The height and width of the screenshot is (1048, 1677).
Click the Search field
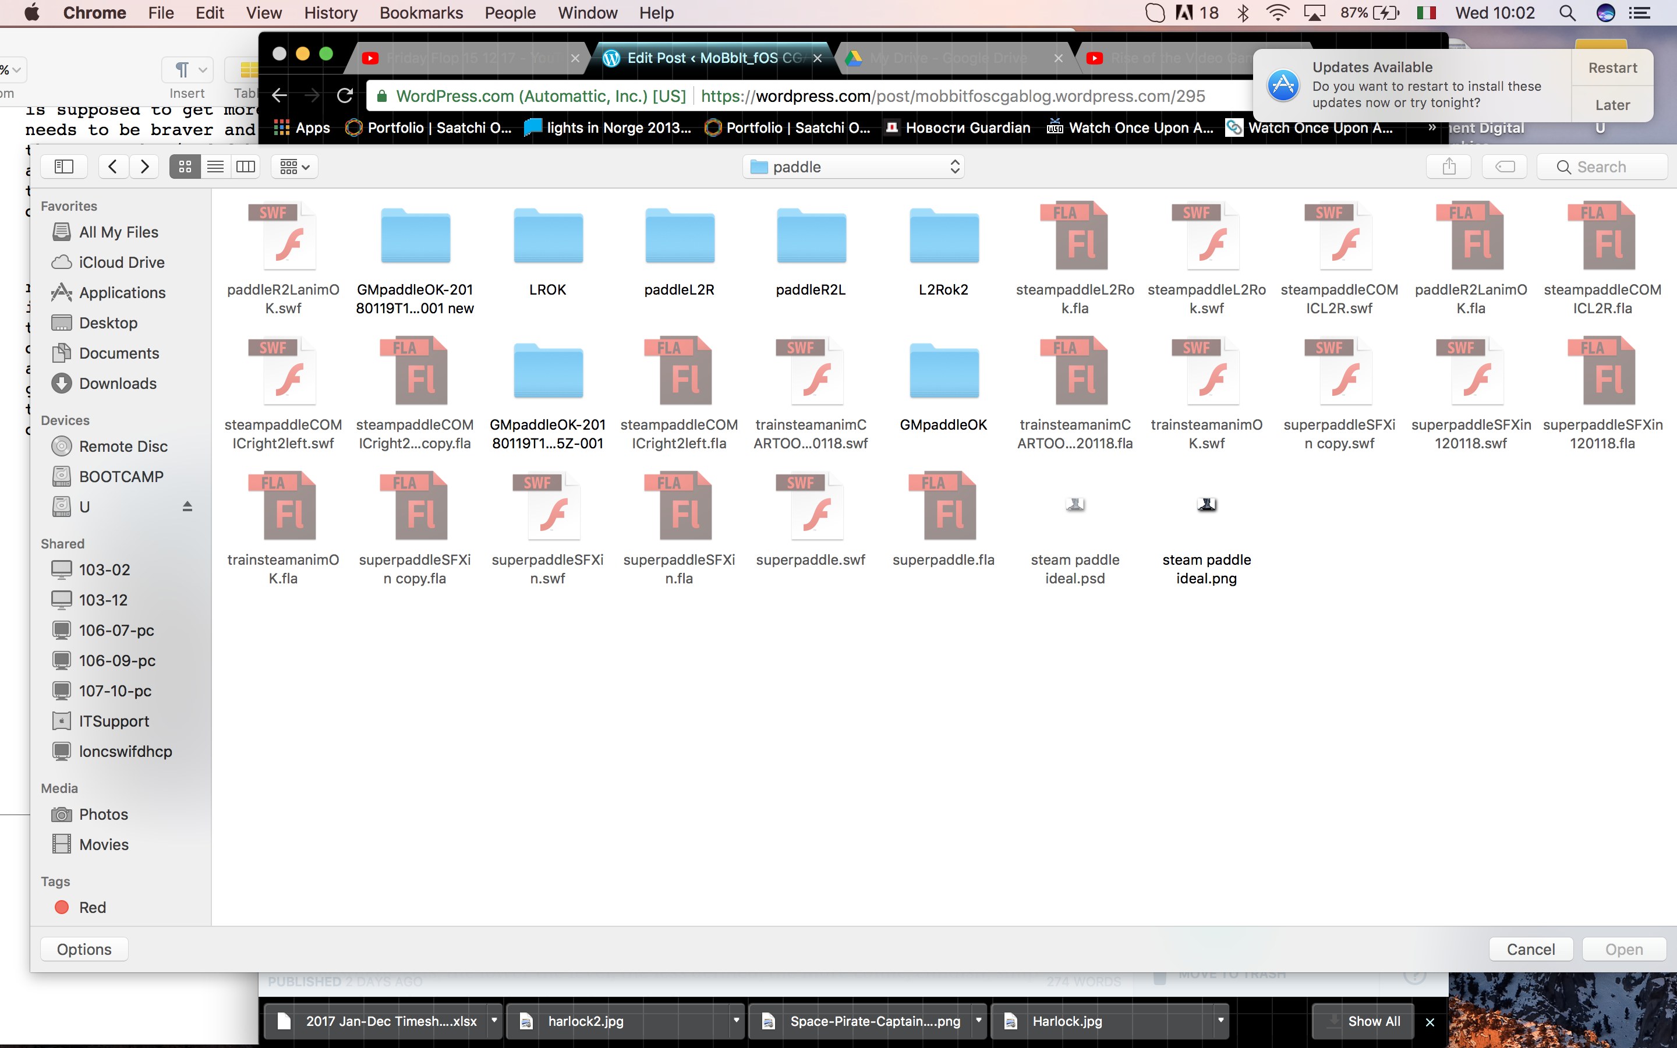pos(1601,167)
